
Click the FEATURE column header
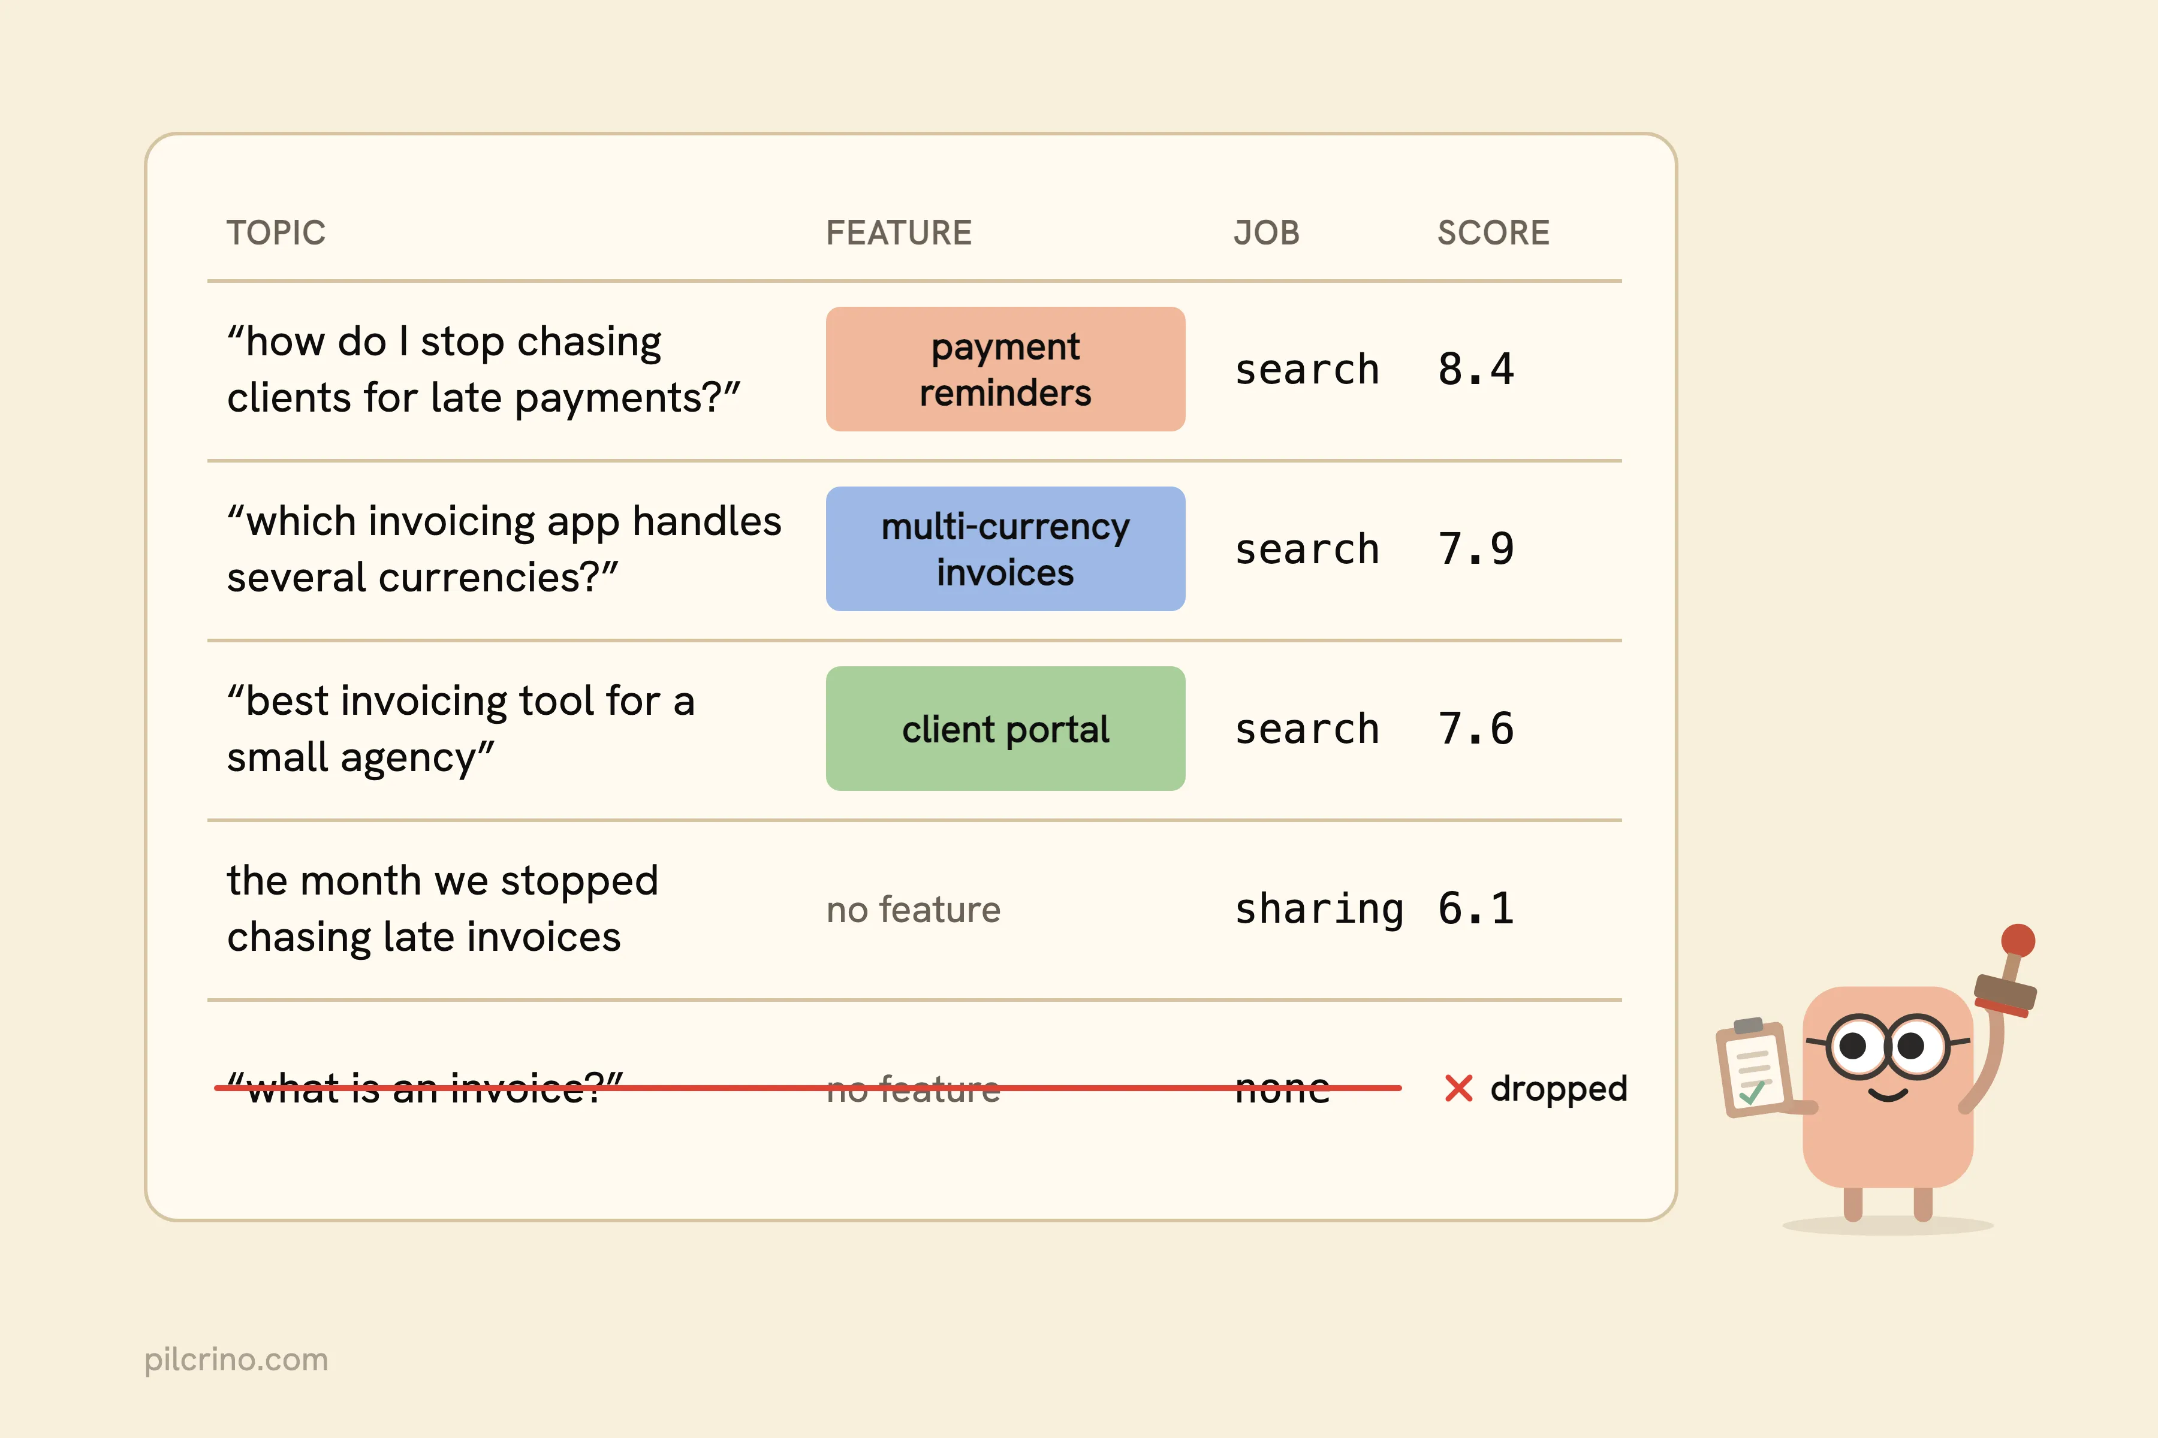(898, 233)
